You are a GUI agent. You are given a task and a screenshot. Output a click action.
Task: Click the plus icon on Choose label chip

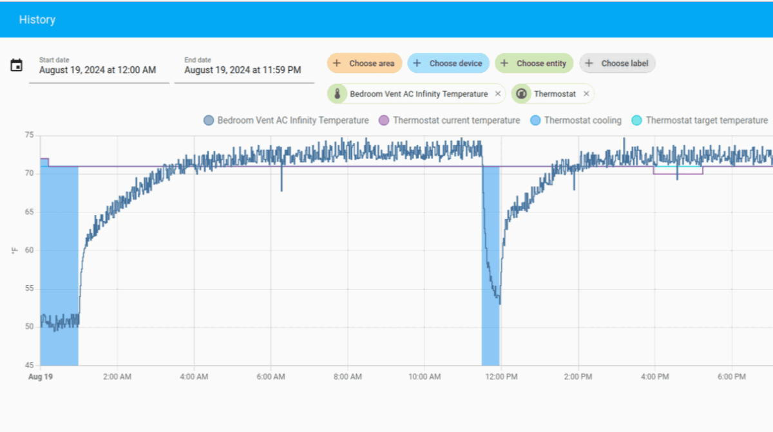[x=589, y=63]
